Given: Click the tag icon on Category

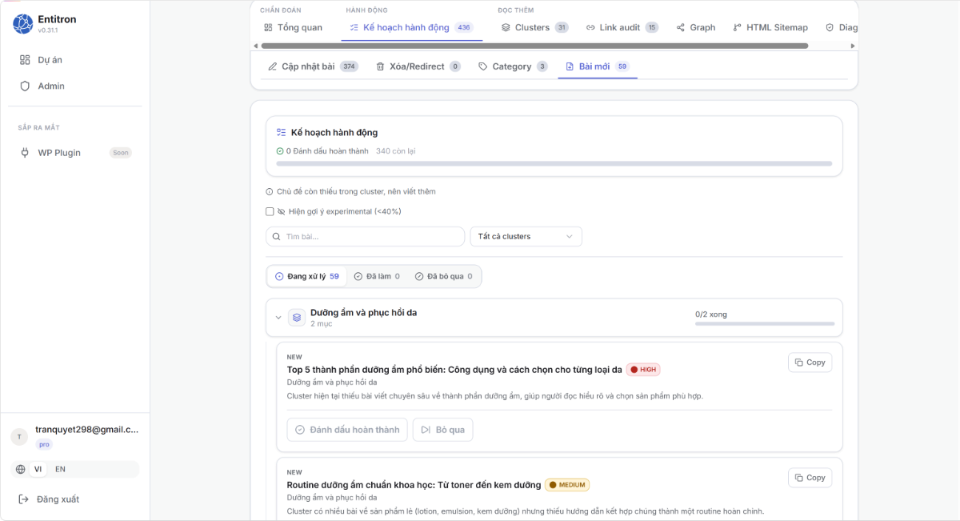Looking at the screenshot, I should tap(482, 66).
